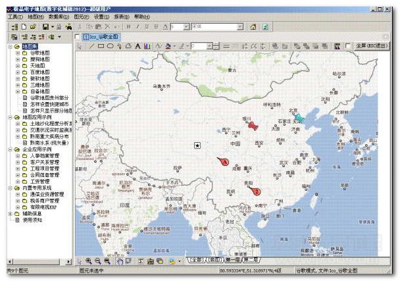The width and height of the screenshot is (400, 281).
Task: Select the 使用须知 tree item
Action: click(32, 220)
